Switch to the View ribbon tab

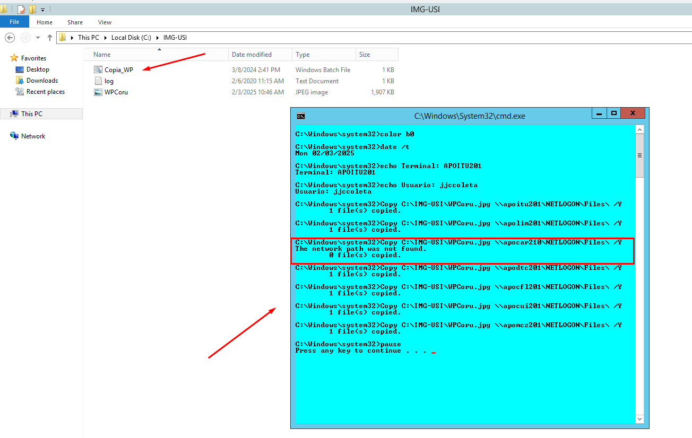pyautogui.click(x=105, y=22)
